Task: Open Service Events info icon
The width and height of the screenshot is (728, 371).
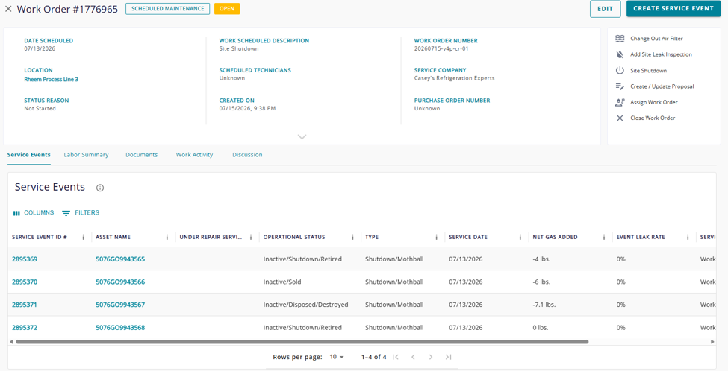Action: point(100,188)
